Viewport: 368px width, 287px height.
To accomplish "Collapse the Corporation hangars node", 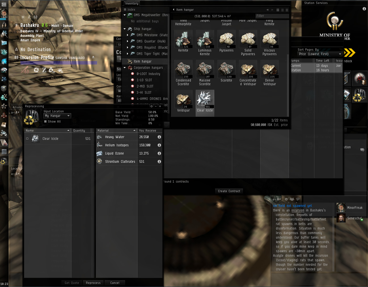I will click(x=125, y=68).
